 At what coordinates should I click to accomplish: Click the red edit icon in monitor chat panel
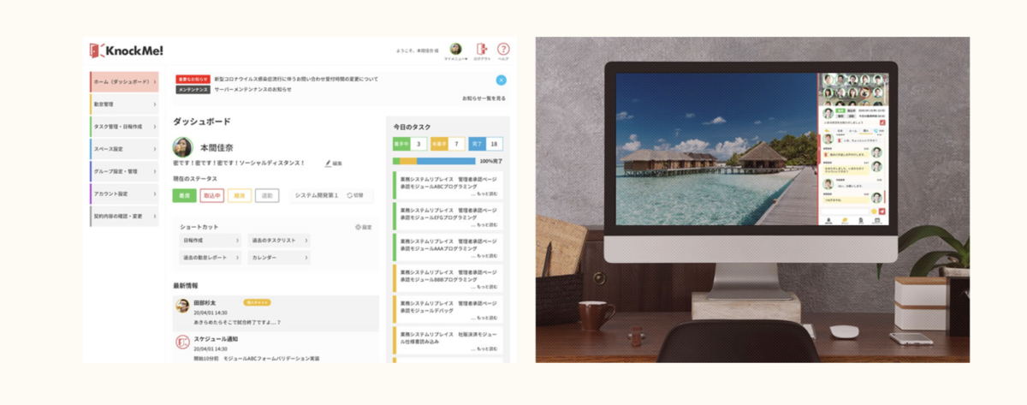pos(882,123)
